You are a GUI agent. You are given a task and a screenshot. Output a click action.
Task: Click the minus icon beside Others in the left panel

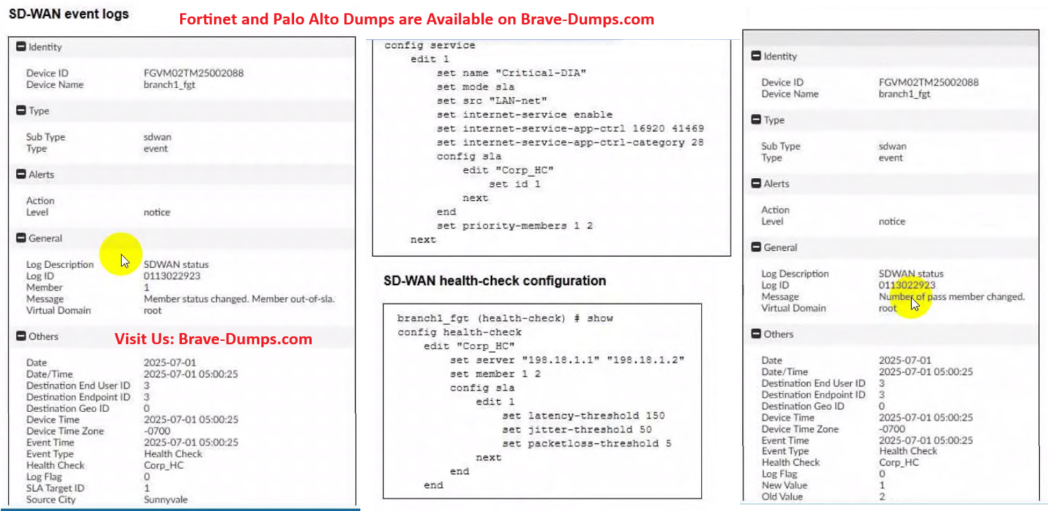[21, 336]
